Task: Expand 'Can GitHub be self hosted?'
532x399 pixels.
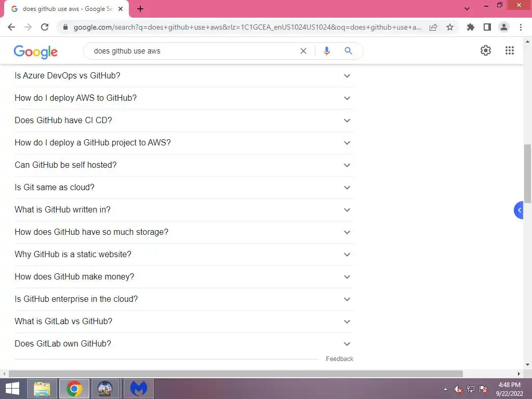Action: (x=184, y=165)
